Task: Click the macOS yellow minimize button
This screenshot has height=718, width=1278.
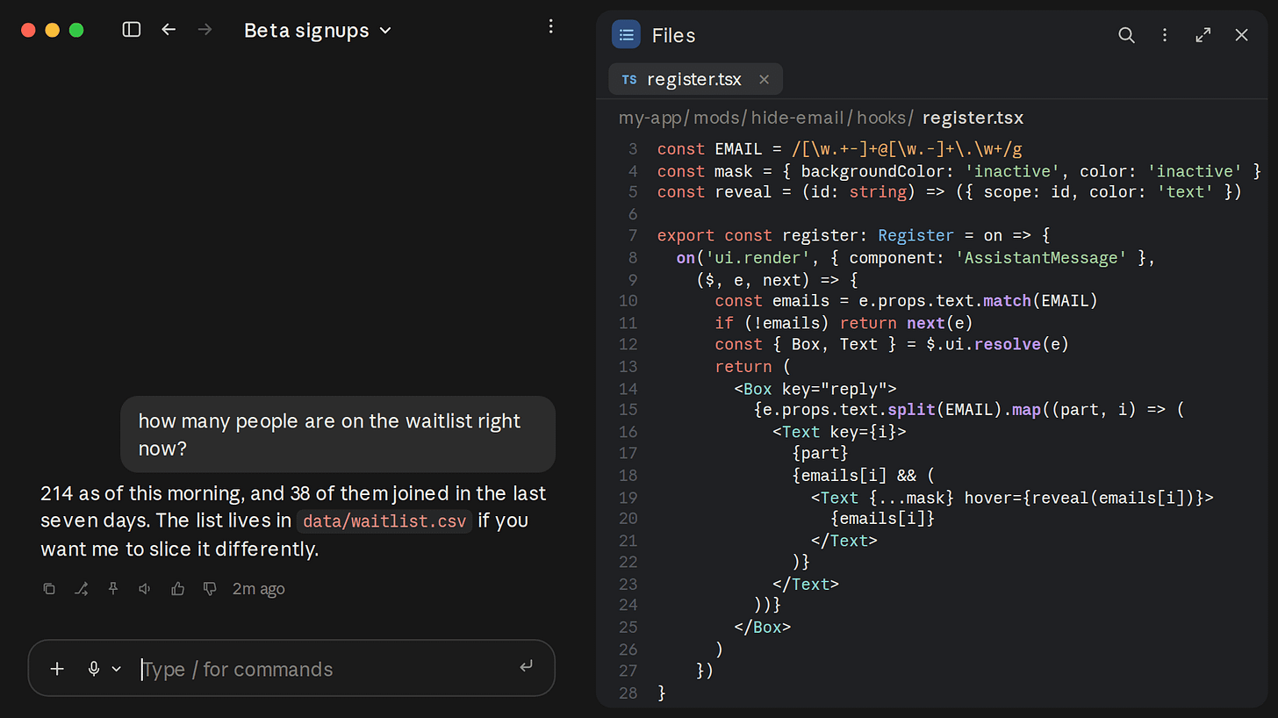Action: tap(52, 30)
